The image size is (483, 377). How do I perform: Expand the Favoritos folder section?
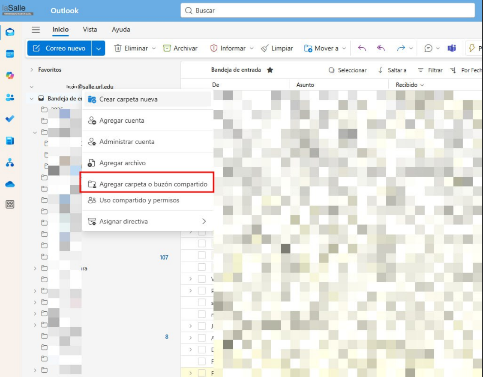point(32,70)
